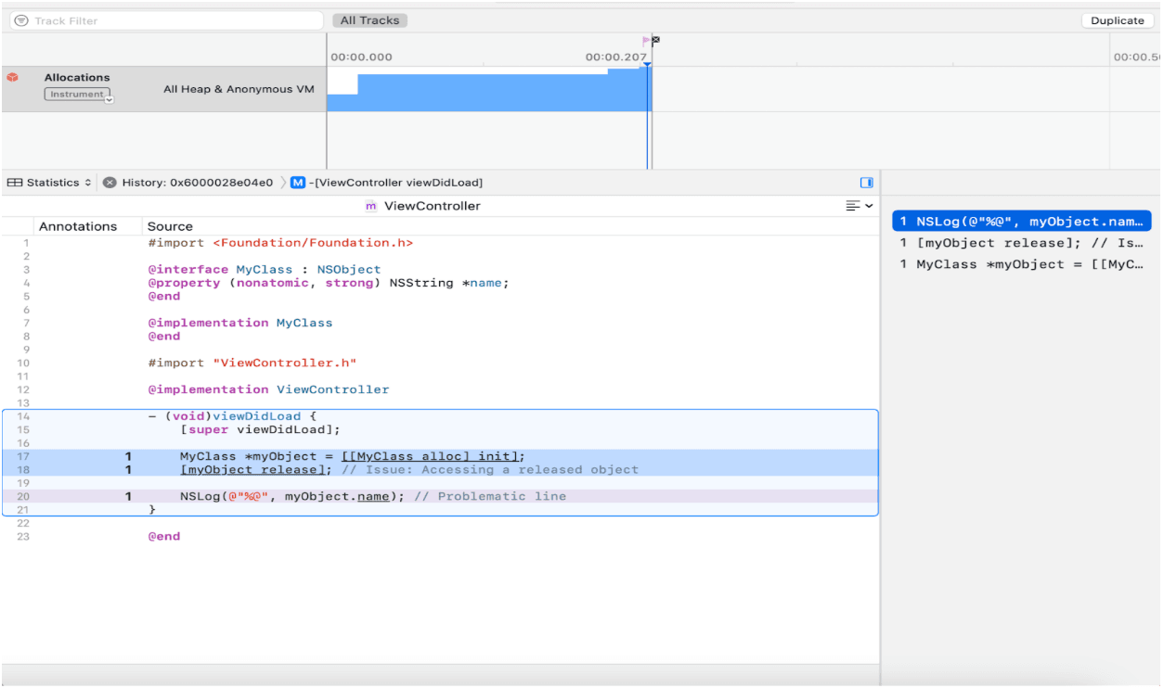Click the Allocations instrument red cube icon

[x=12, y=78]
